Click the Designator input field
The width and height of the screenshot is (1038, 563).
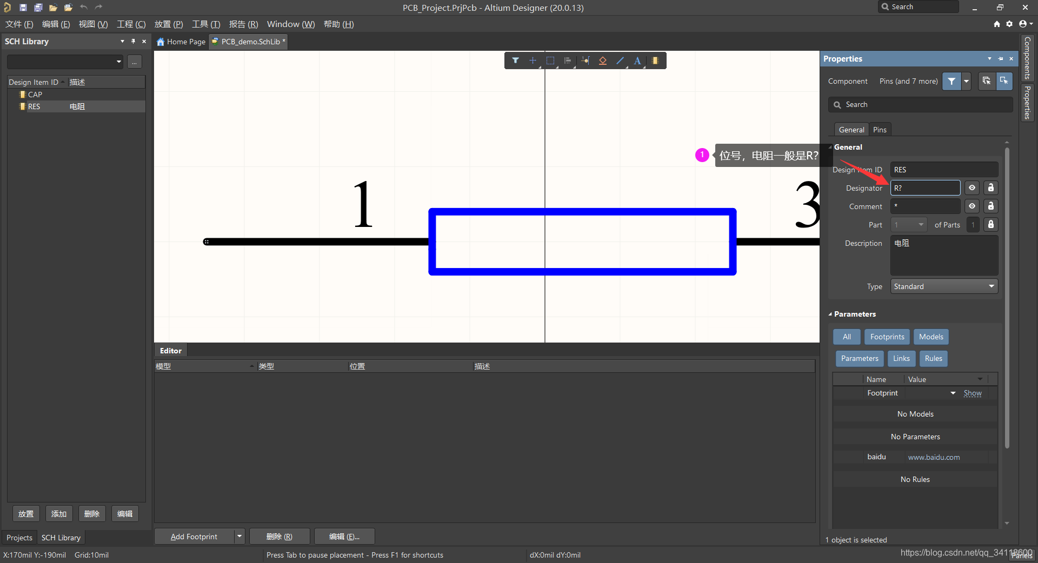click(926, 188)
